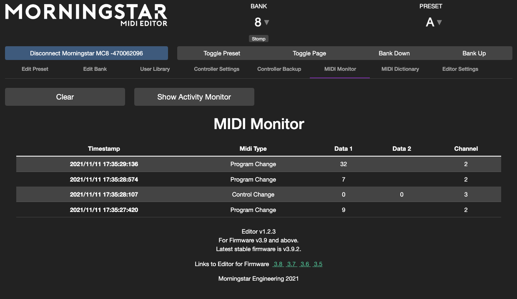Open the Controller Backup tab
517x299 pixels.
279,69
